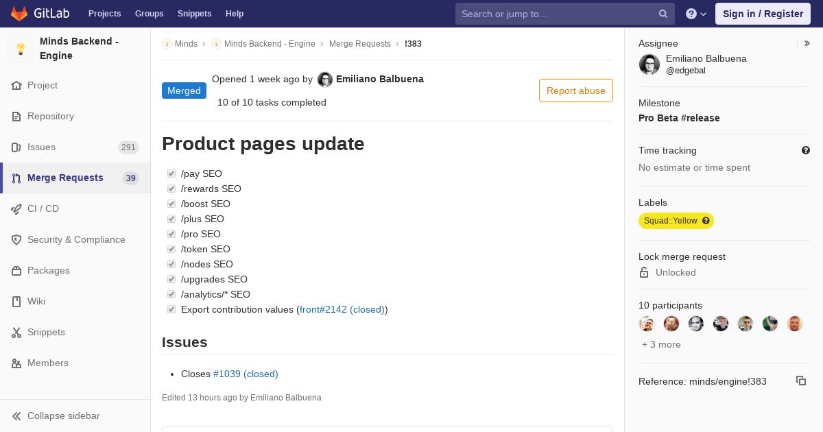This screenshot has height=432, width=823.
Task: Open the Issues section in sidebar
Action: coord(75,147)
